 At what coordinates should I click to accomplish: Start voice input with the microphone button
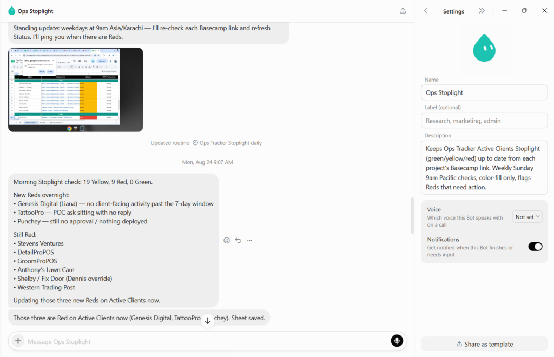click(x=397, y=341)
